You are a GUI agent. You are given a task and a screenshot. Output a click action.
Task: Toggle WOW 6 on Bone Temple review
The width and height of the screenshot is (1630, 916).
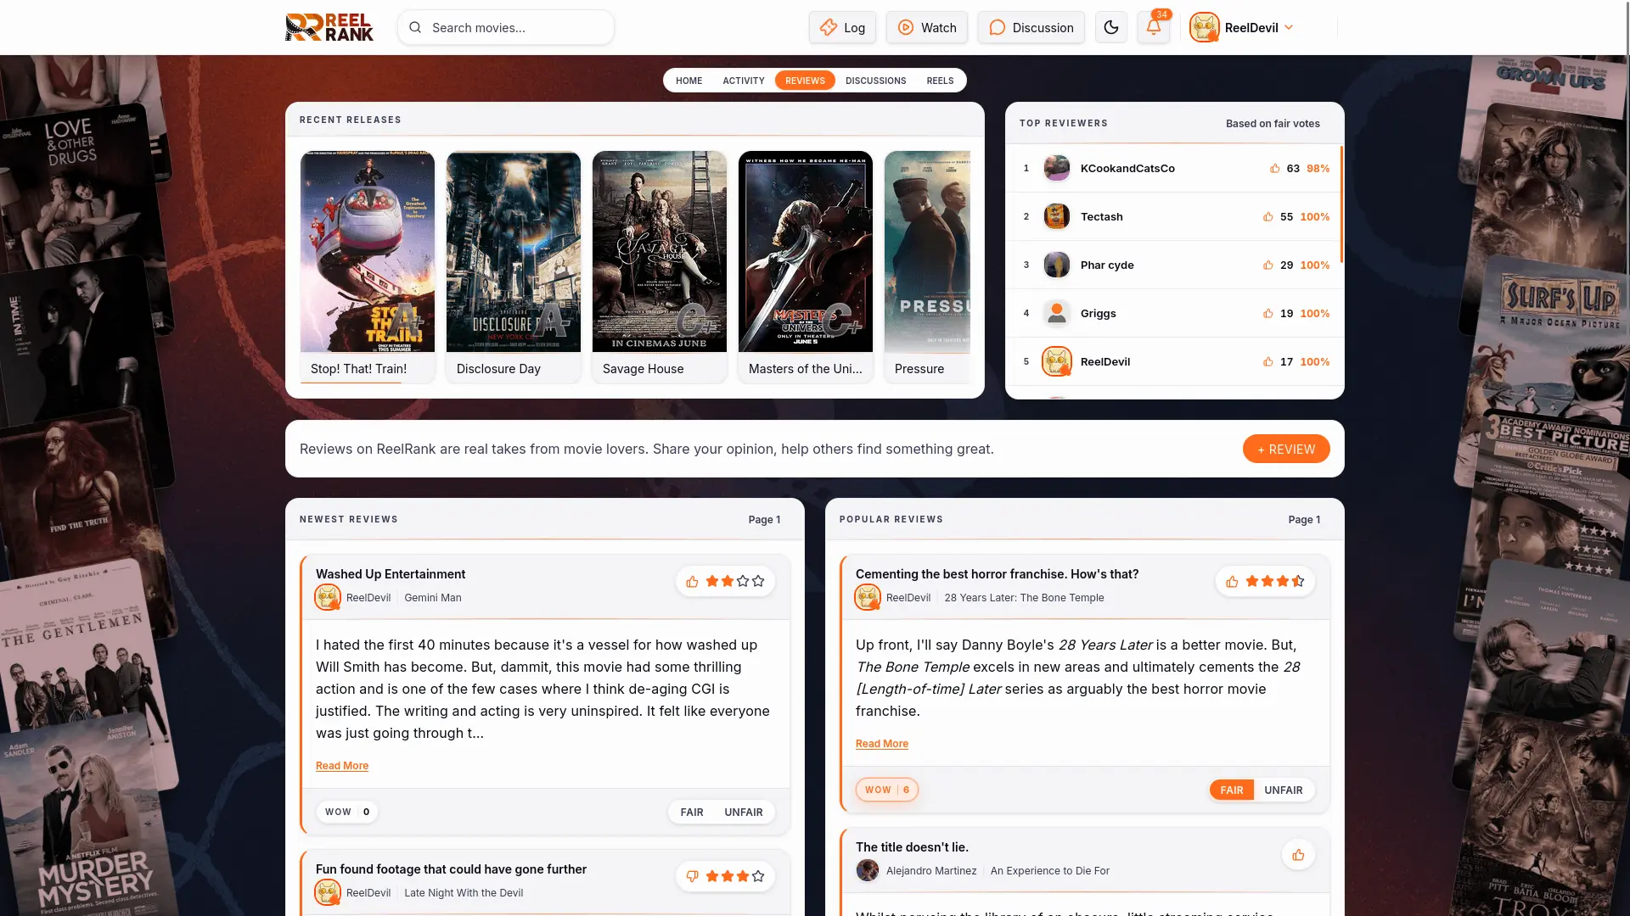(x=887, y=790)
